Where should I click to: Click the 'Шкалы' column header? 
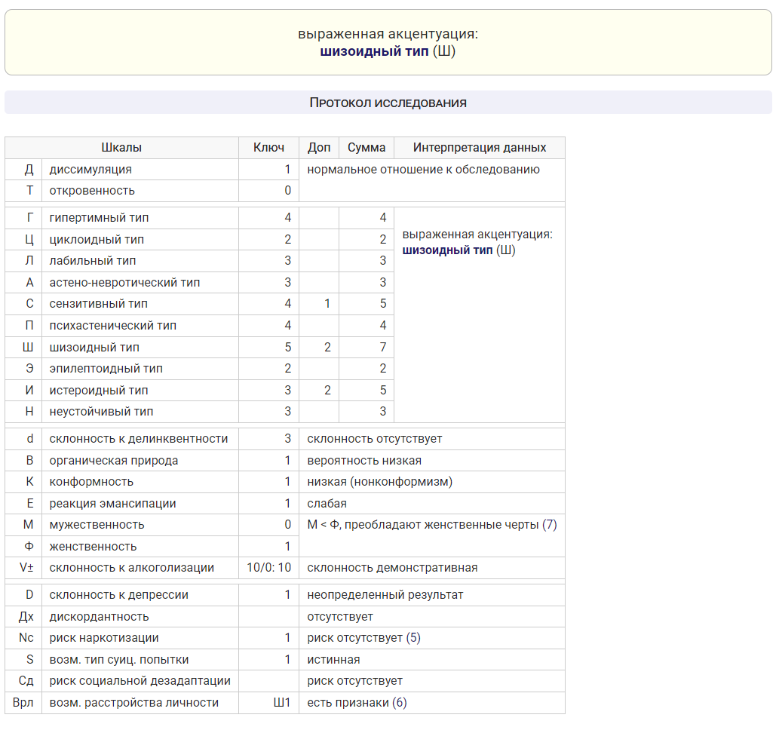coord(121,148)
